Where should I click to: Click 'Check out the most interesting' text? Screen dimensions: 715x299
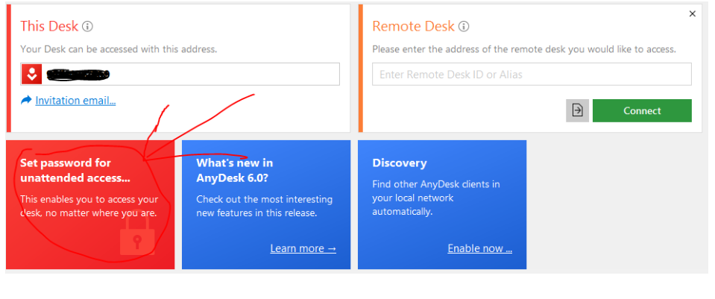pyautogui.click(x=265, y=206)
